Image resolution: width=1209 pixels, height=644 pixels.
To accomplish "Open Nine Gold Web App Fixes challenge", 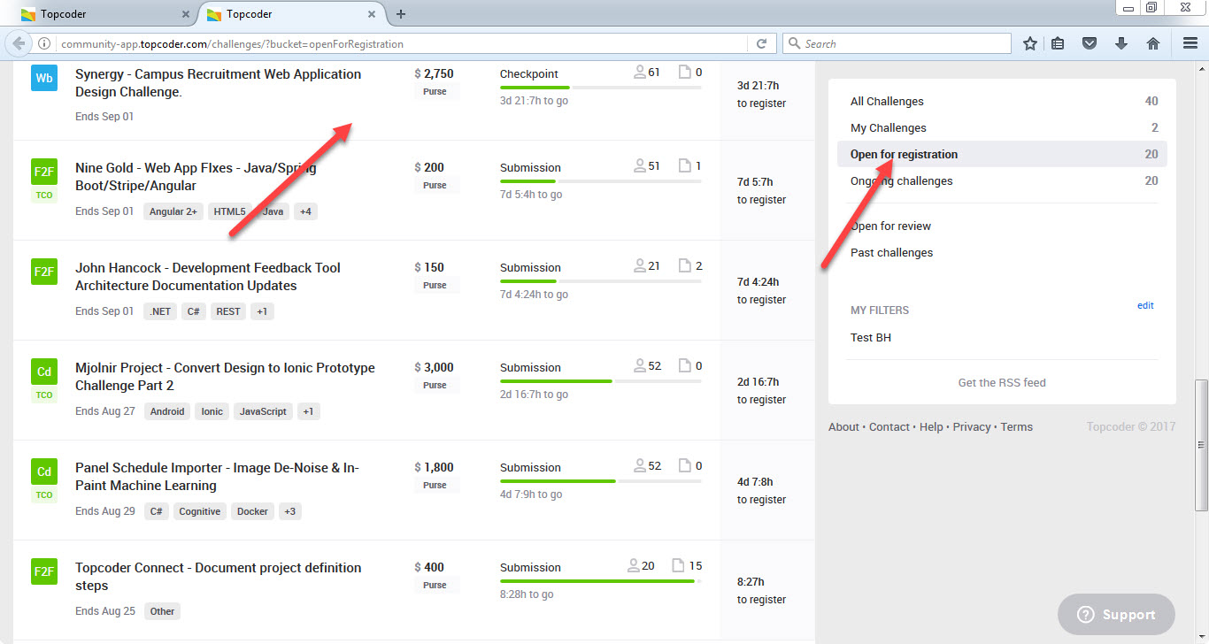I will click(196, 177).
